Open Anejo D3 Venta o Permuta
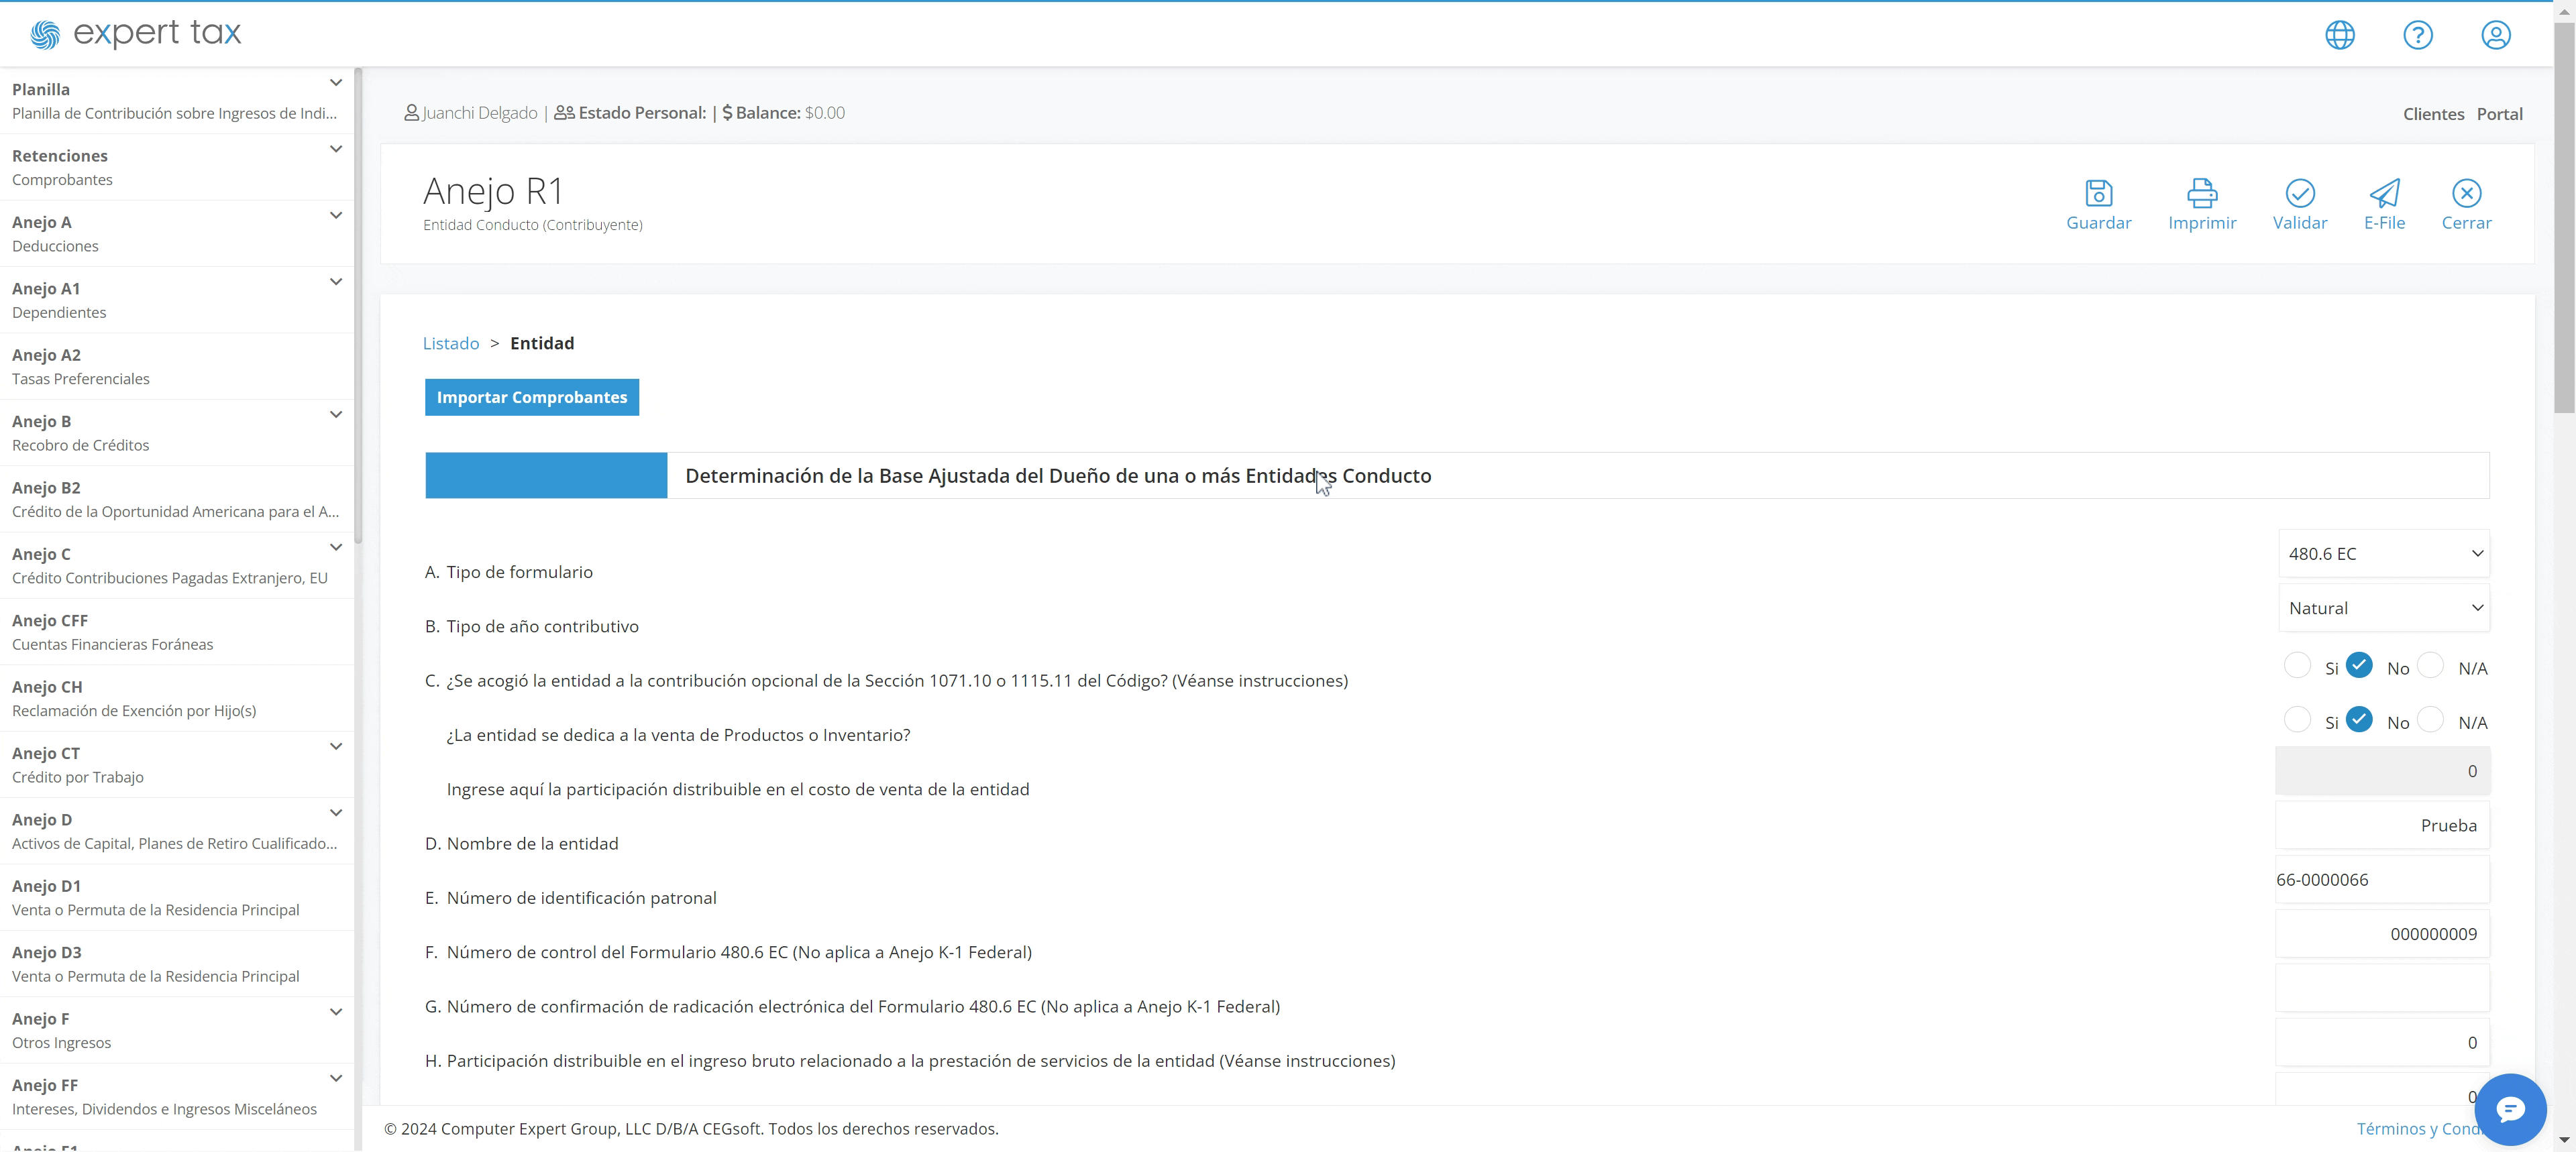The height and width of the screenshot is (1152, 2576). point(177,964)
